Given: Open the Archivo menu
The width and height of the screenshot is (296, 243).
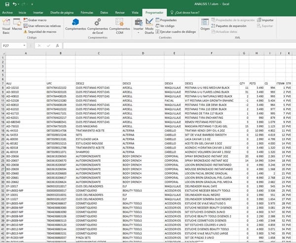Looking at the screenshot, I should point(7,12).
